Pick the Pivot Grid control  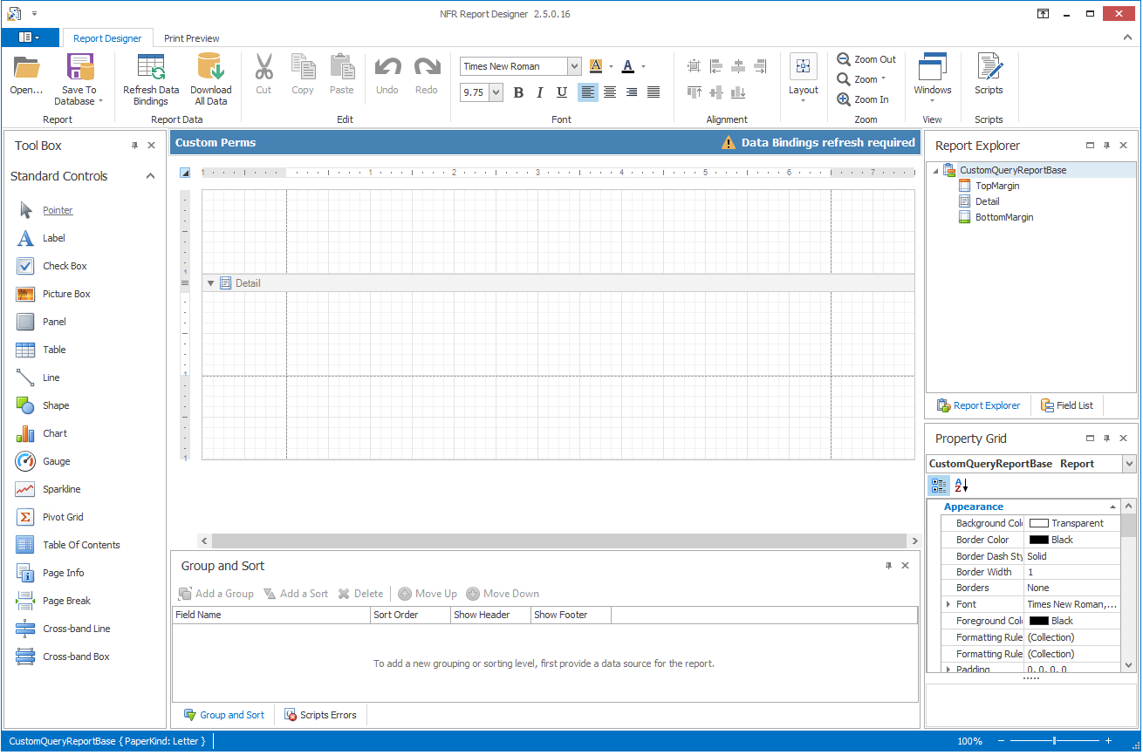tap(63, 517)
